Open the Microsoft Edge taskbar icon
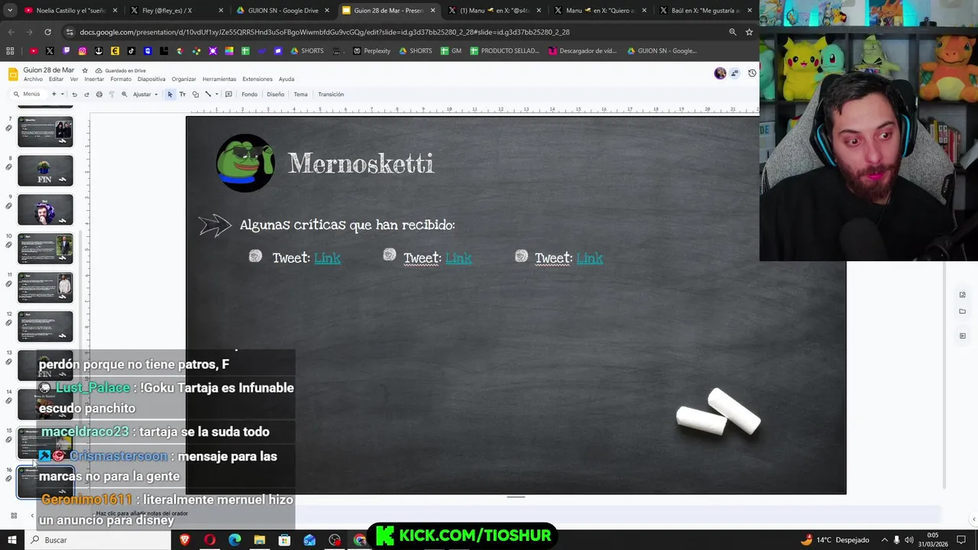Image resolution: width=978 pixels, height=550 pixels. pyautogui.click(x=235, y=540)
